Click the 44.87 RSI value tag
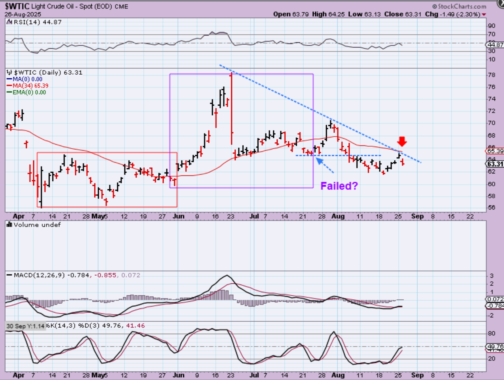 coord(494,45)
